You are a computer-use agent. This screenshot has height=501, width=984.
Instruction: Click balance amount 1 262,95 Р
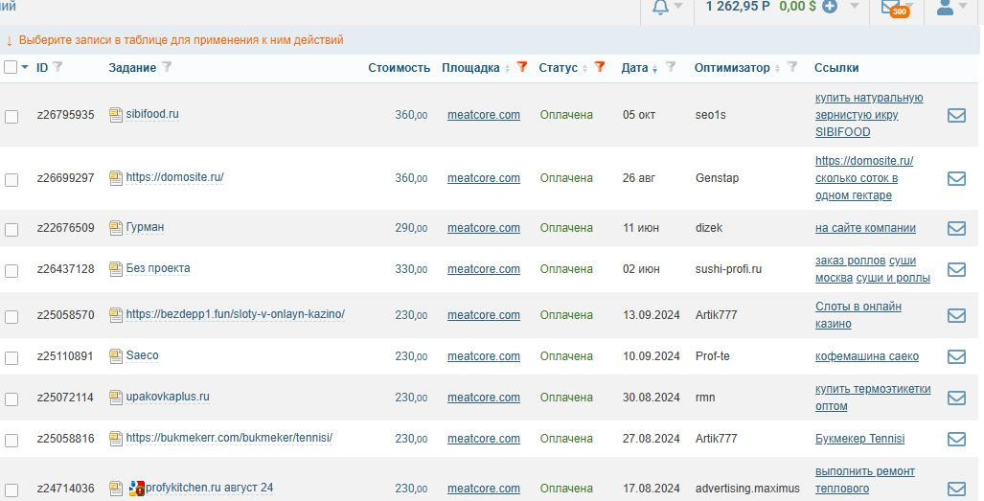coord(738,7)
